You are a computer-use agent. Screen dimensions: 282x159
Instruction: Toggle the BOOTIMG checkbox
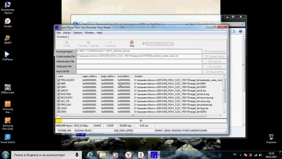coord(59,94)
